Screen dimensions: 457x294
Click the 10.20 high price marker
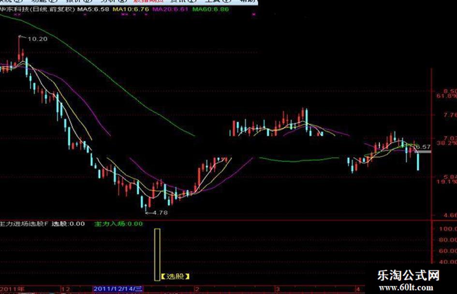point(37,39)
